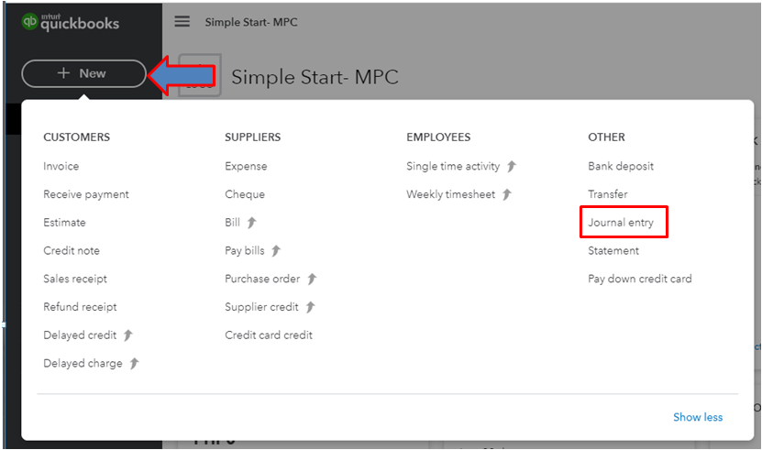Image resolution: width=762 pixels, height=450 pixels.
Task: Open Sales receipt
Action: click(x=75, y=279)
